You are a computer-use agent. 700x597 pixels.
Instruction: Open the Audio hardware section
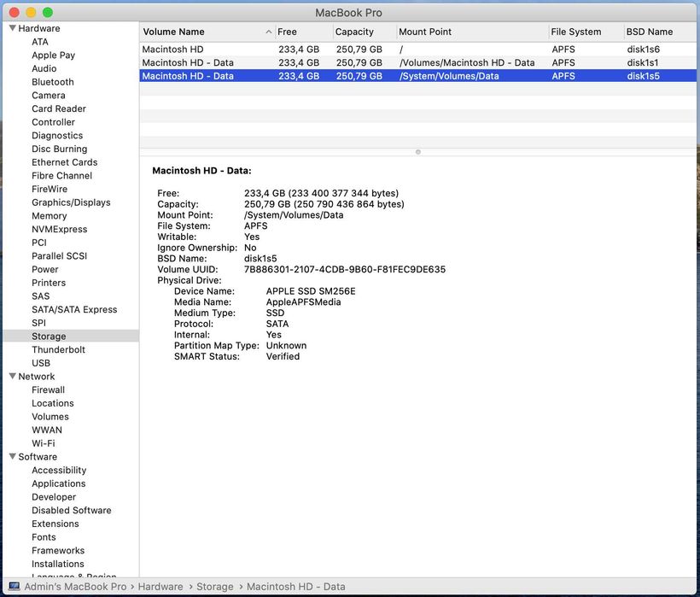[x=44, y=68]
